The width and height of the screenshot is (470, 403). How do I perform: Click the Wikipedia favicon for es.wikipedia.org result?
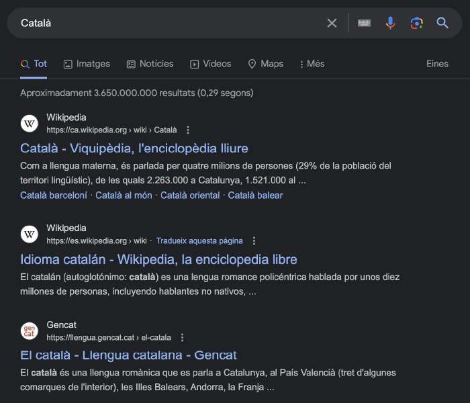pos(30,234)
